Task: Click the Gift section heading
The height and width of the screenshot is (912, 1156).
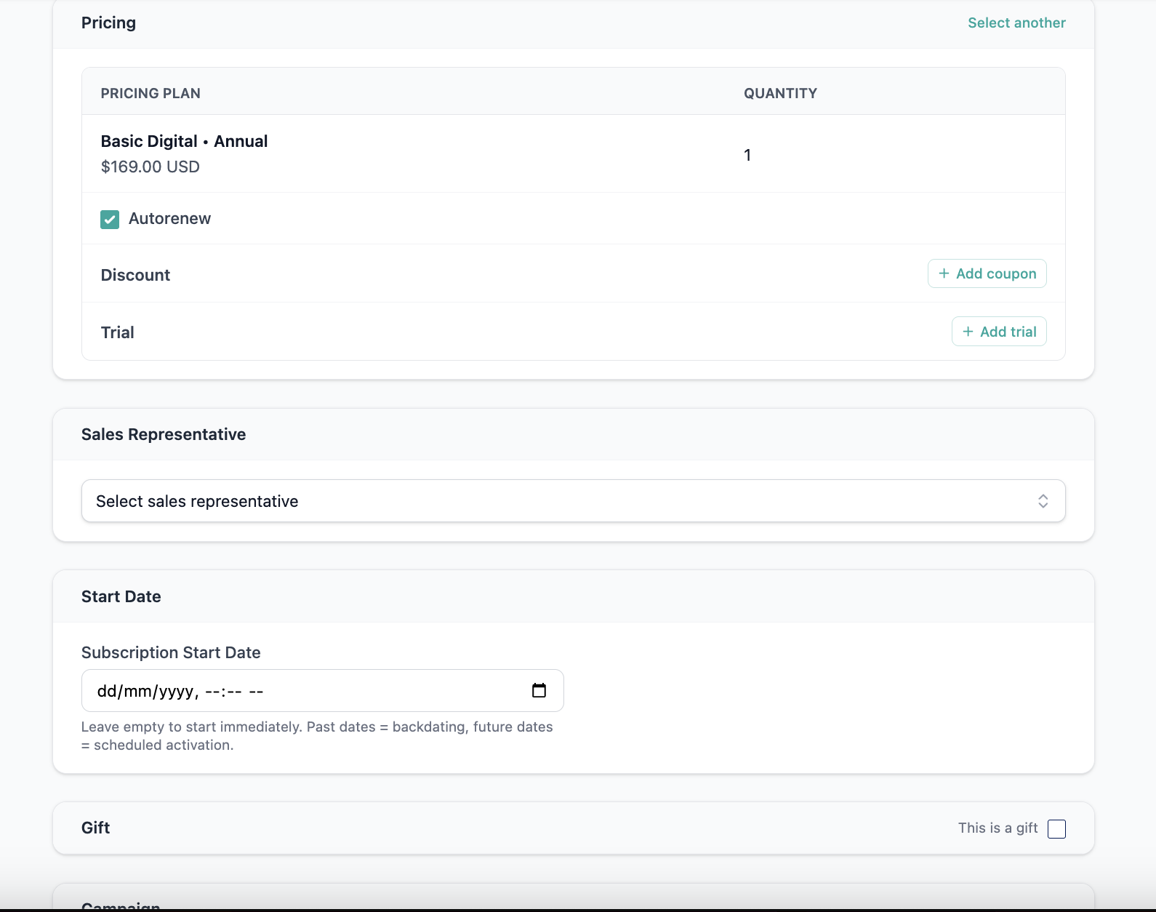Action: coord(95,828)
